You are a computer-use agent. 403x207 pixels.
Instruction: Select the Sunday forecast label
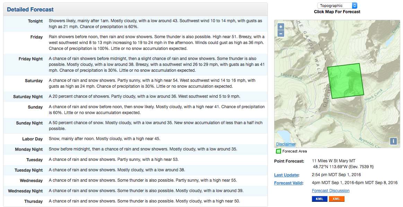point(35,107)
